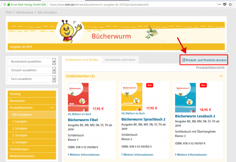Click Blättern im Buch text under Fibel
The width and height of the screenshot is (236, 162).
tap(81, 114)
